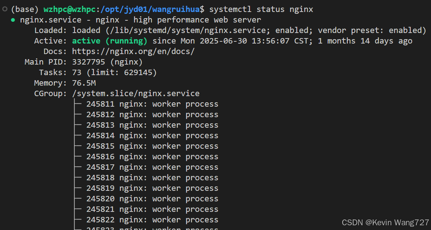Click worker process row 245820
This screenshot has width=431, height=230.
coord(152,199)
